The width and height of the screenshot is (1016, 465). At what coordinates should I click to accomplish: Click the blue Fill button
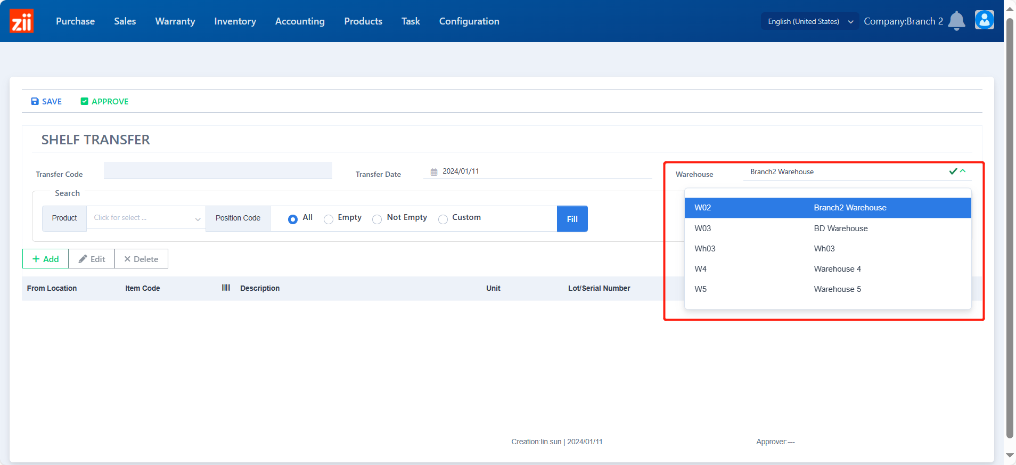pos(572,219)
